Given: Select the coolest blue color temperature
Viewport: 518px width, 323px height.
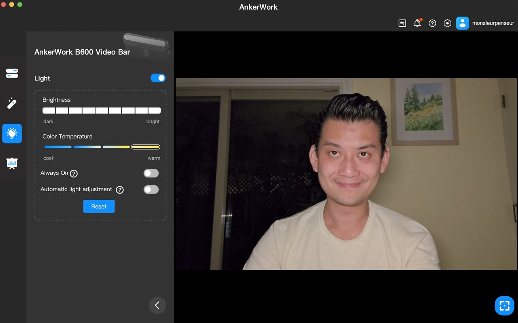Looking at the screenshot, I should [x=58, y=147].
